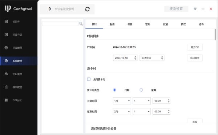This screenshot has height=135, width=218.
Task: Click the 夏令时 section heading
Action: 92,68
